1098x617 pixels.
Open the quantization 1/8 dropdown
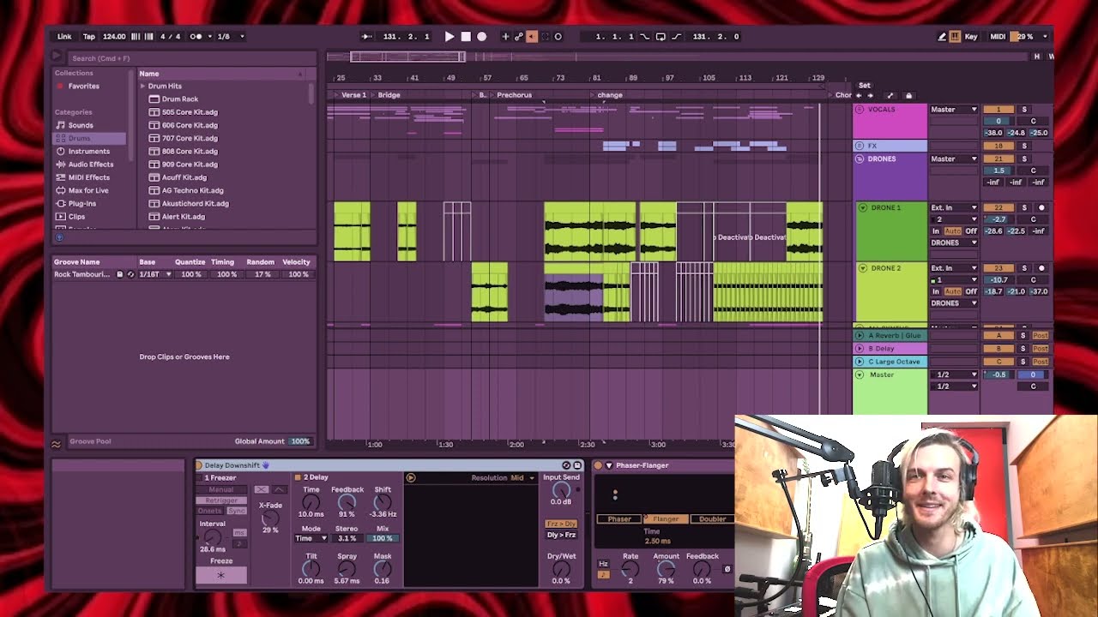[230, 37]
